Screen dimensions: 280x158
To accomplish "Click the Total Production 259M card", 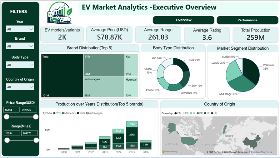I will 256,35.
